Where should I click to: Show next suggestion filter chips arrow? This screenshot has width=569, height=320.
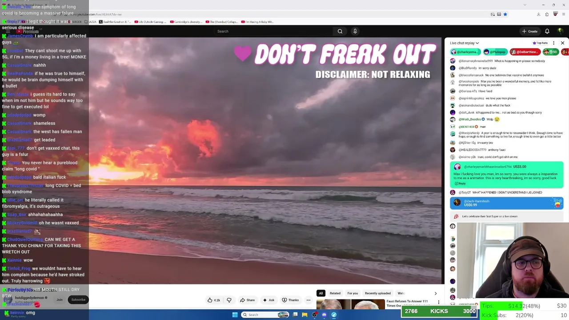(435, 293)
